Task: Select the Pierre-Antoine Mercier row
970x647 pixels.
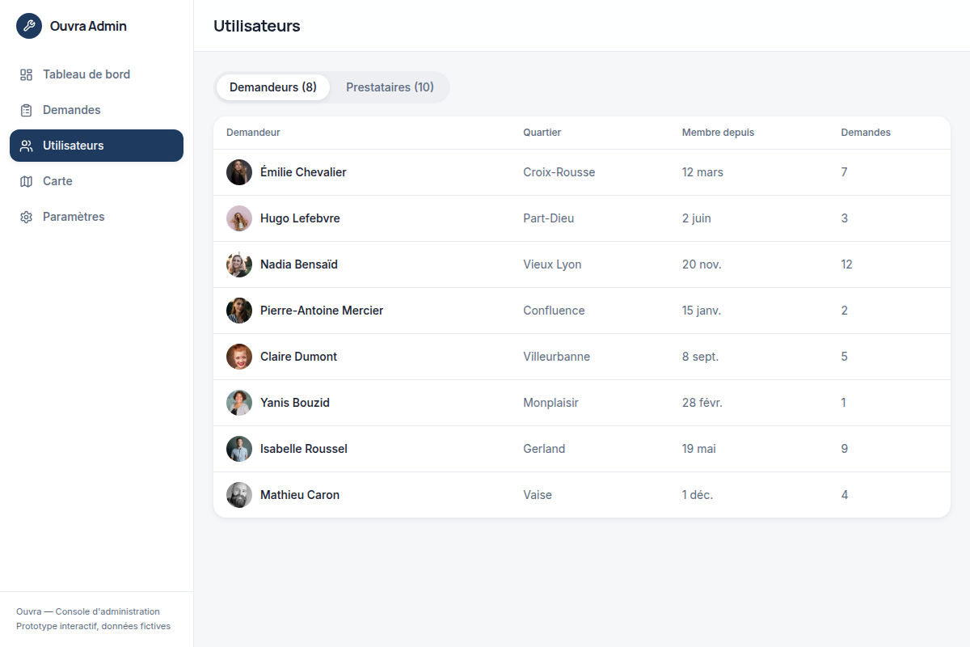Action: (582, 311)
